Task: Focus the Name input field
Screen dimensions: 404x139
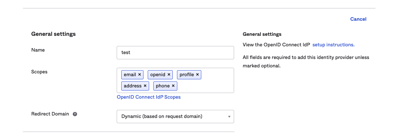Action: tap(175, 53)
